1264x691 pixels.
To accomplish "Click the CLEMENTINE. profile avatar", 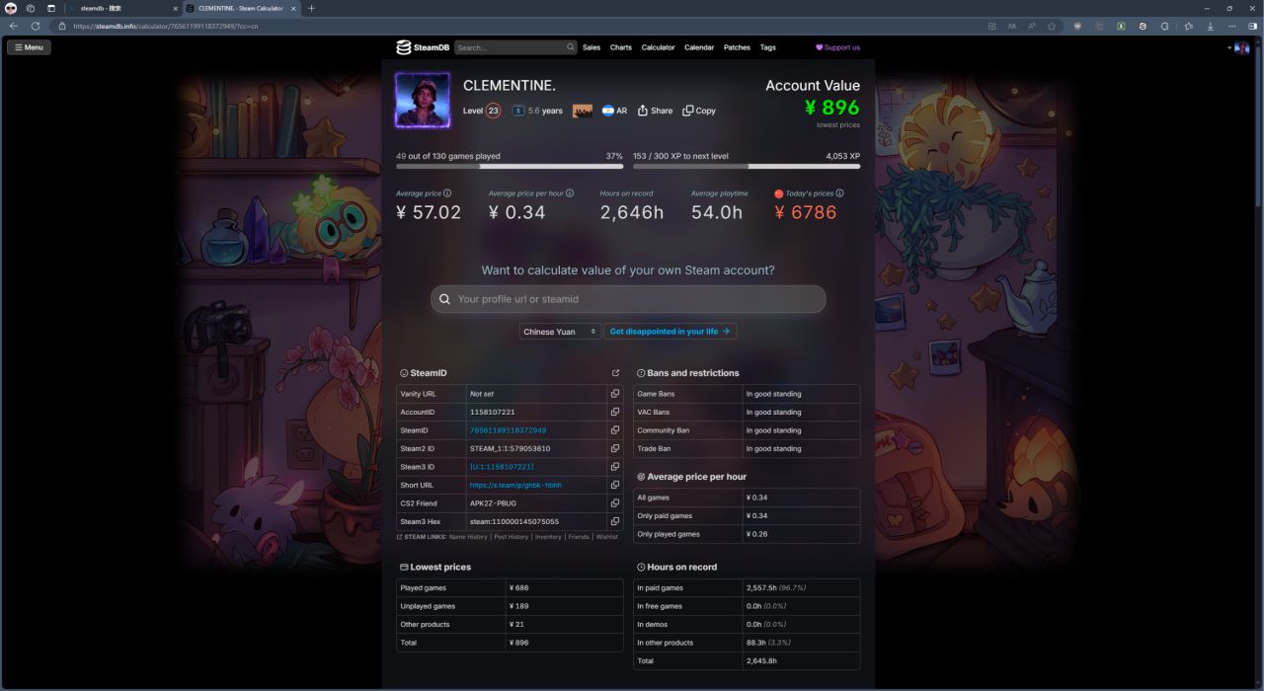I will [x=423, y=100].
